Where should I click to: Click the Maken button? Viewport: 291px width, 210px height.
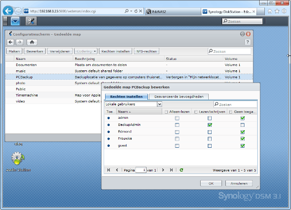pos(14,51)
